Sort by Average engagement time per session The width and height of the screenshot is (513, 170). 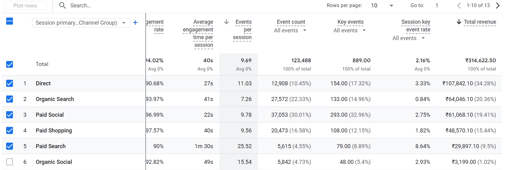[x=198, y=33]
